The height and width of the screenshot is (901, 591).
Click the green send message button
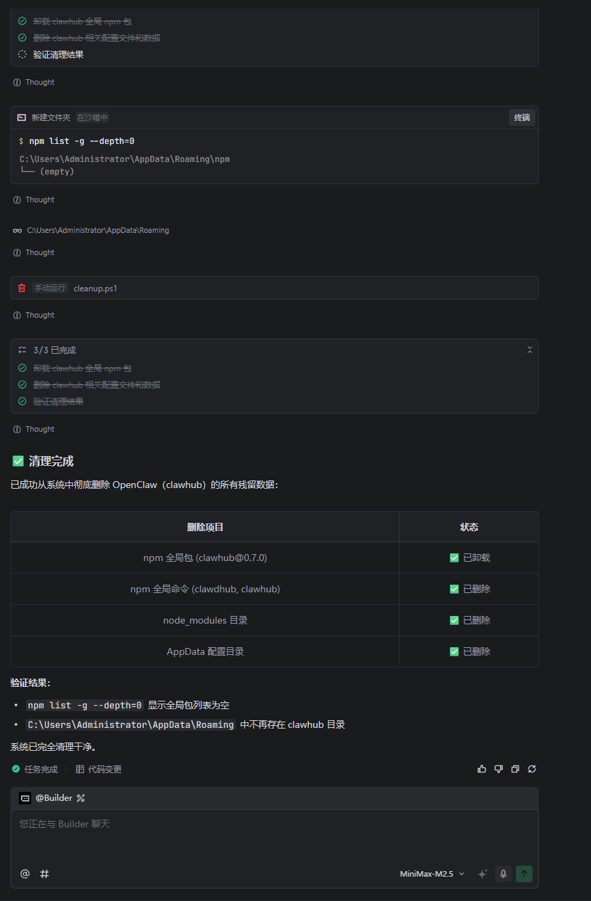pyautogui.click(x=524, y=873)
